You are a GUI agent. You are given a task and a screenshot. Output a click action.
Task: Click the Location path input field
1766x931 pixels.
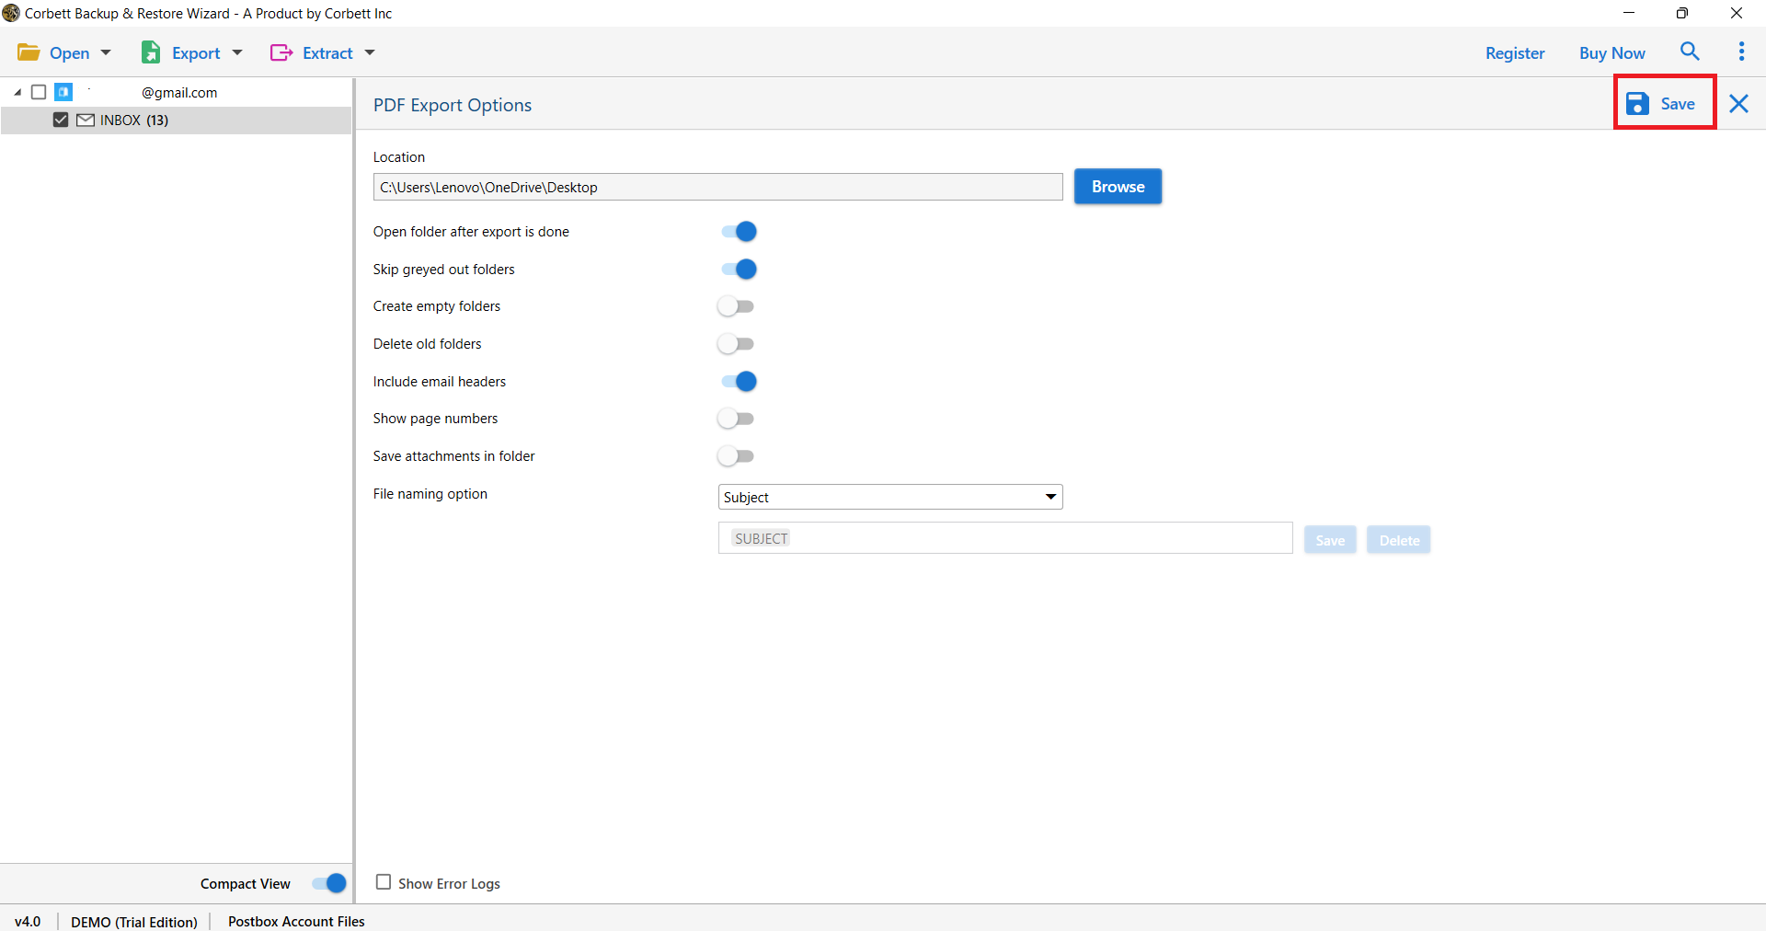[717, 187]
